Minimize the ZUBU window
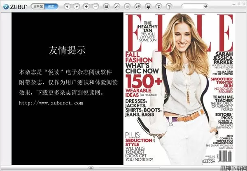247x171 pixels. 235,4
